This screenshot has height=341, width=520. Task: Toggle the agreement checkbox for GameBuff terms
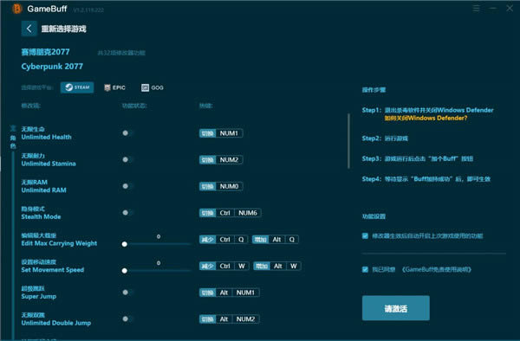(x=365, y=269)
